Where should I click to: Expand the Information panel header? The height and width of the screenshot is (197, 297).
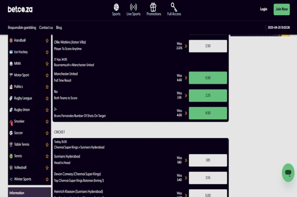point(29,192)
